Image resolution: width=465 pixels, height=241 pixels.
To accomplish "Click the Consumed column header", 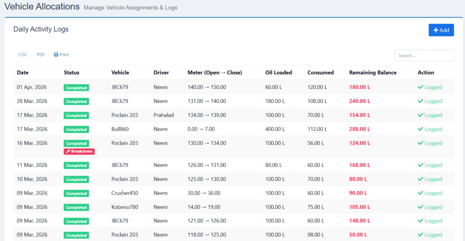I will (321, 73).
